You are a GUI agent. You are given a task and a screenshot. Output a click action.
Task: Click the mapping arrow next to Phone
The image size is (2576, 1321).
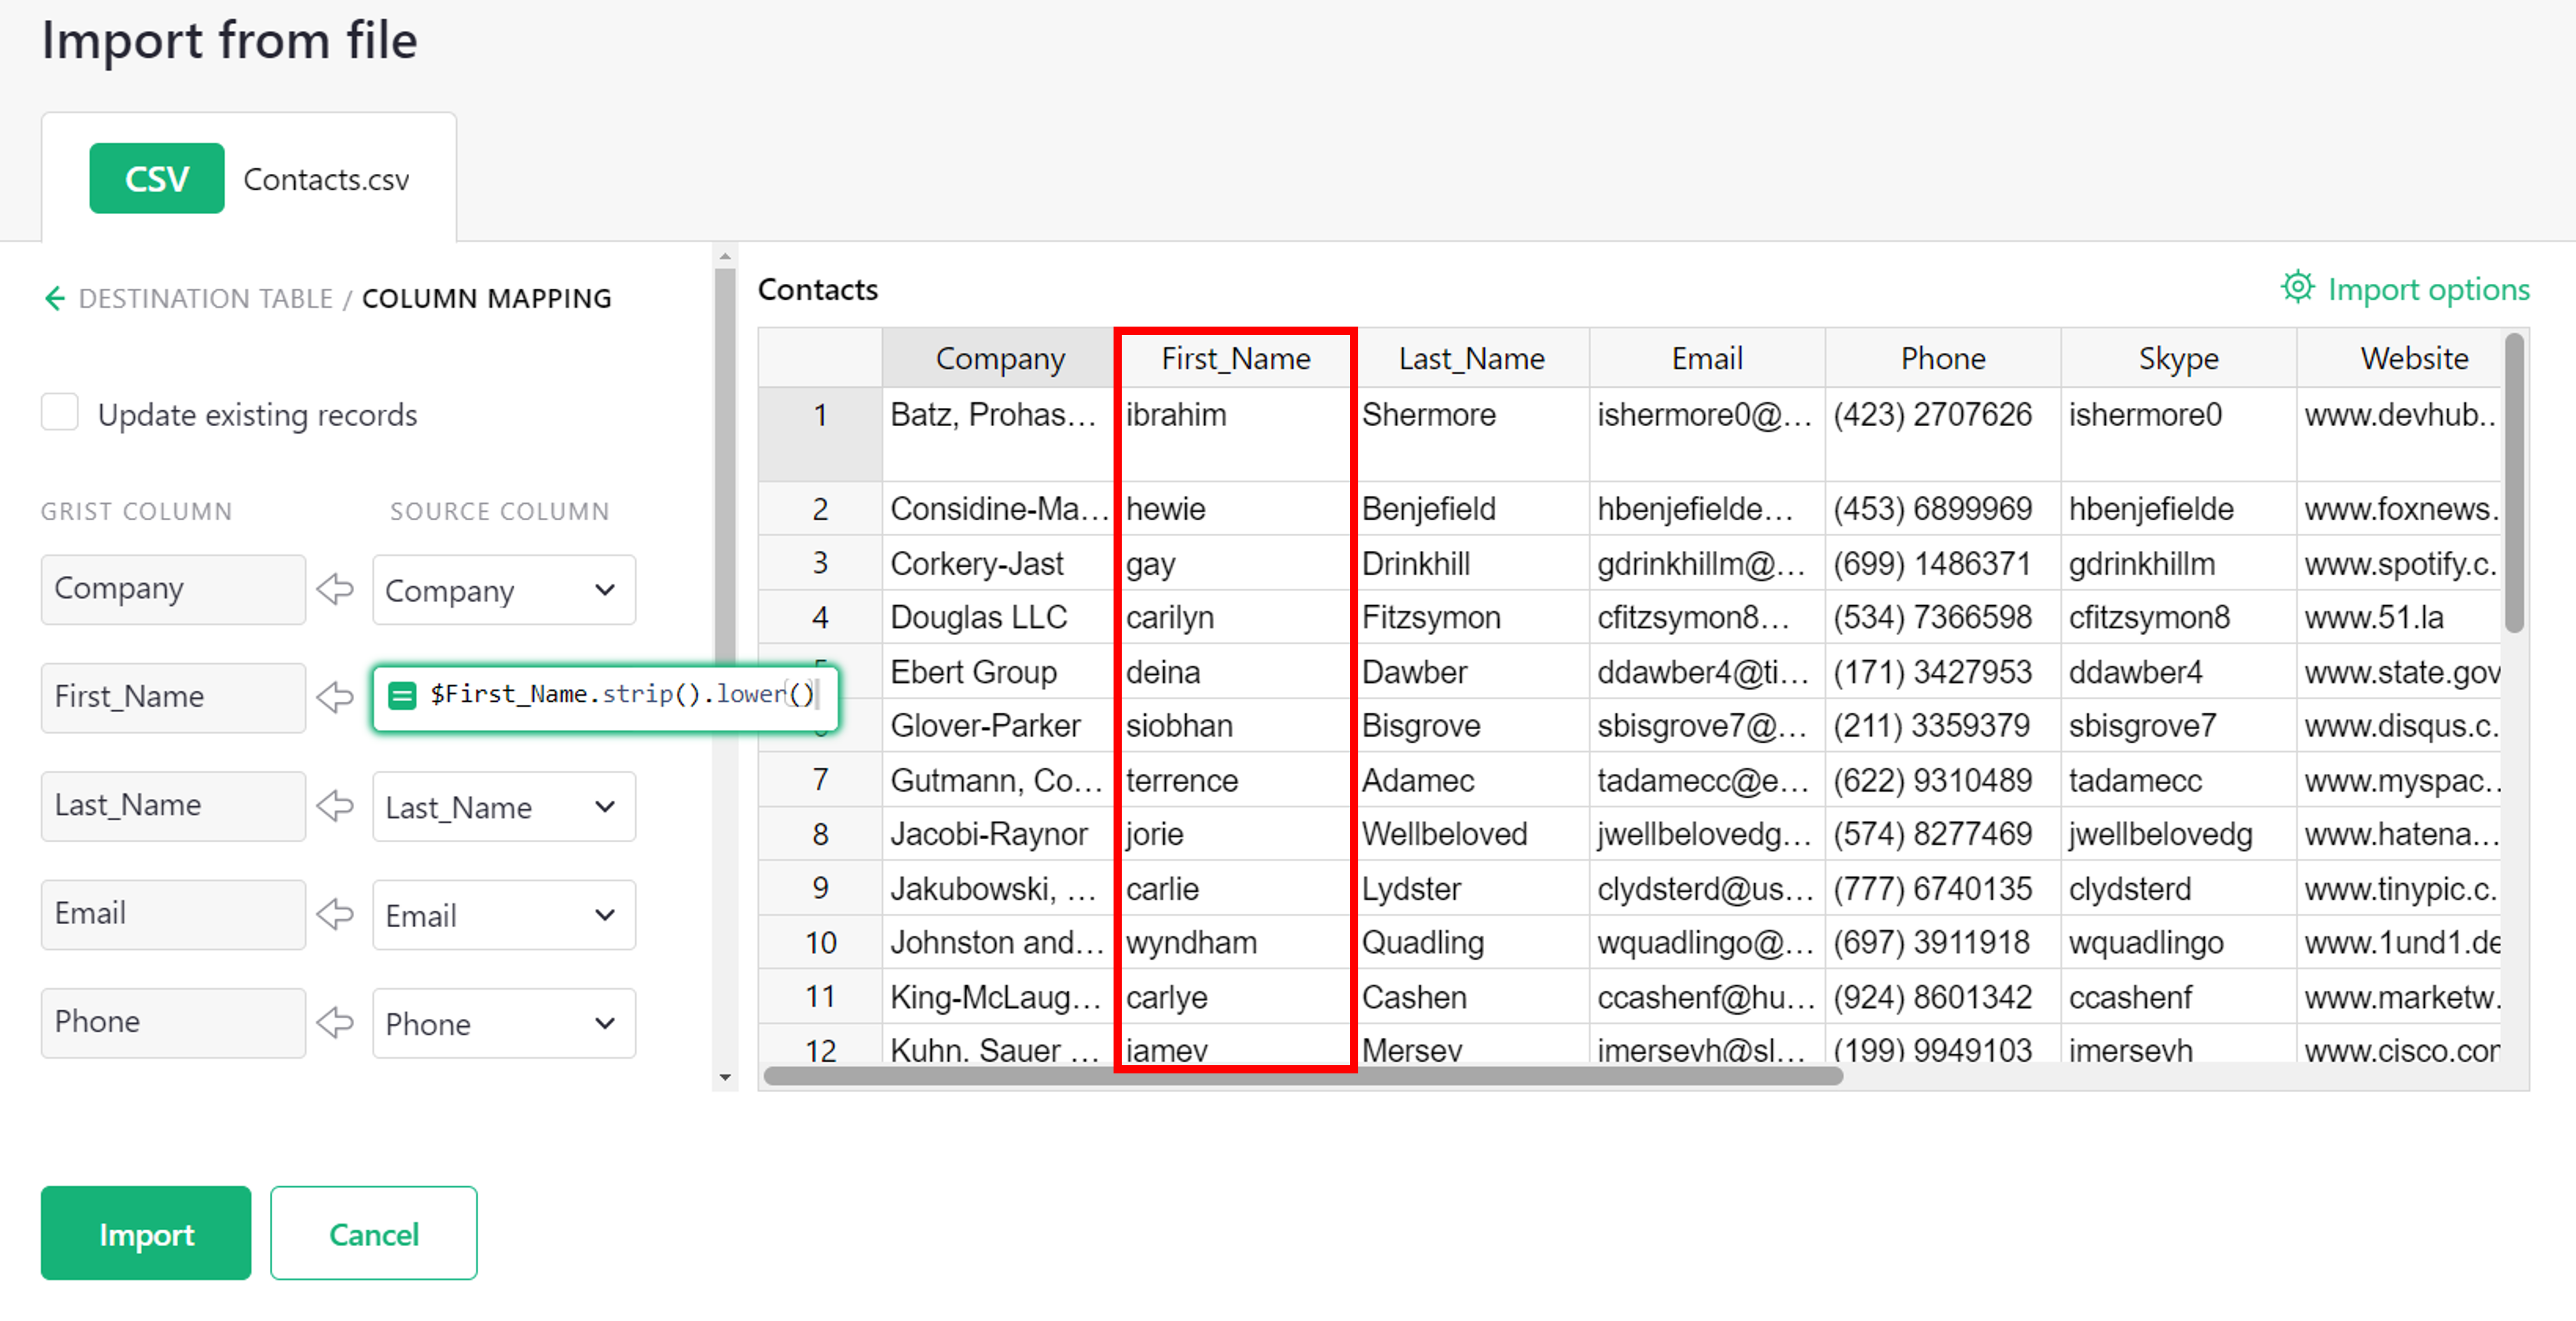(x=336, y=1022)
